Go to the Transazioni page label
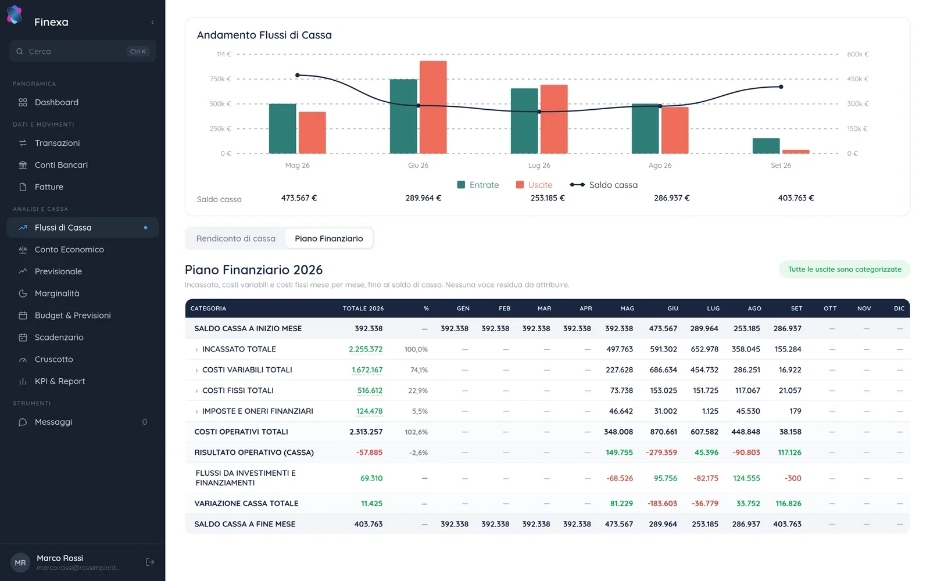Viewport: 930px width, 581px height. click(x=57, y=143)
